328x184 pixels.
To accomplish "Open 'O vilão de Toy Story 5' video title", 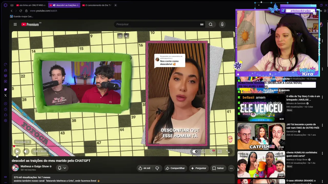I will coord(303,98).
